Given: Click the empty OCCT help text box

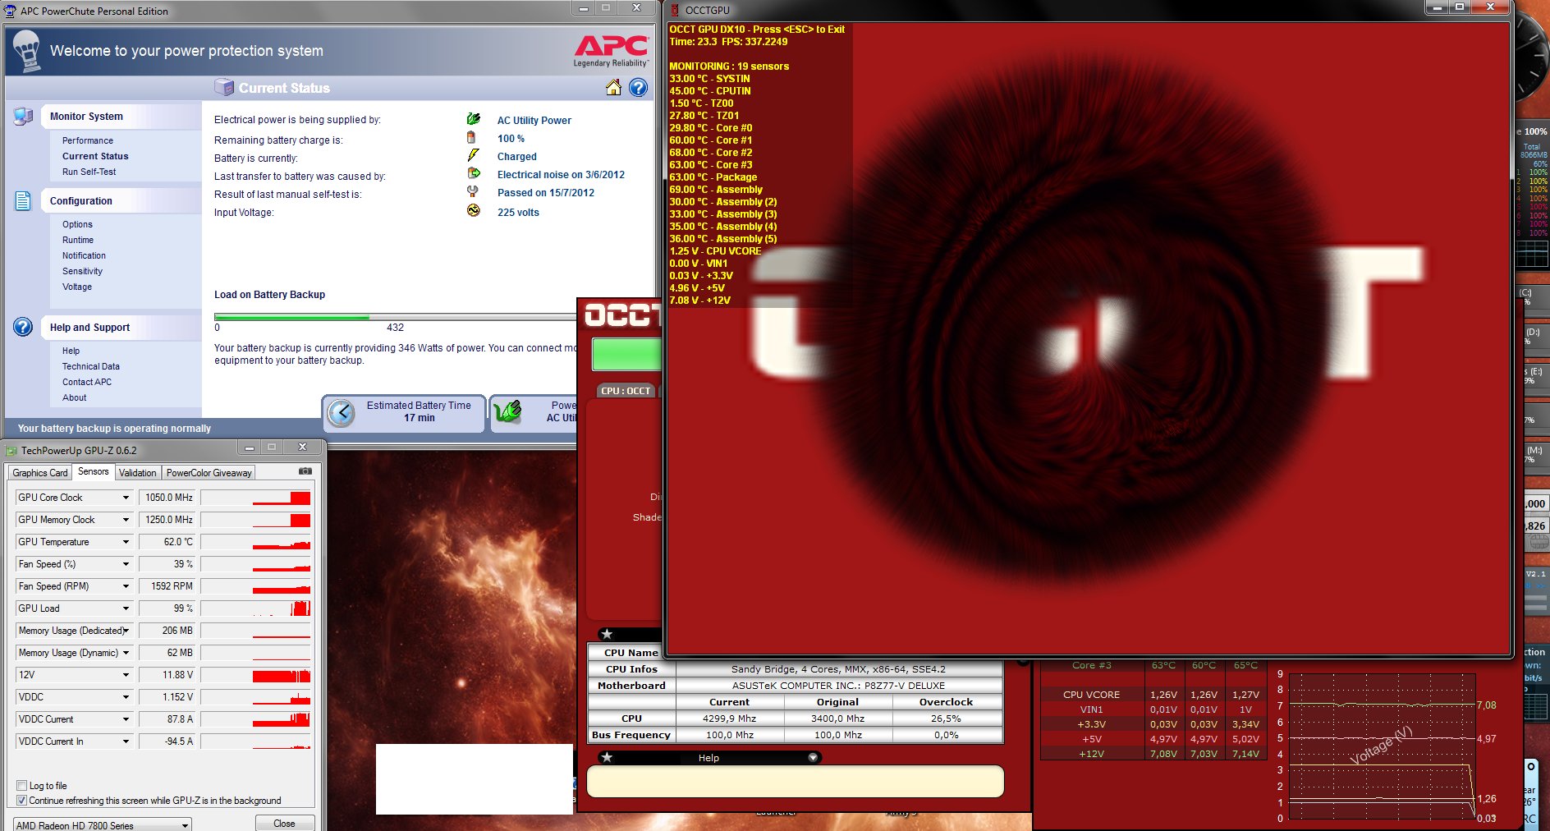Looking at the screenshot, I should (796, 781).
